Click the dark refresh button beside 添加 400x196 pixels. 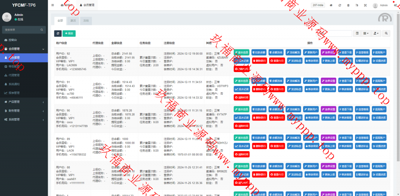58,34
